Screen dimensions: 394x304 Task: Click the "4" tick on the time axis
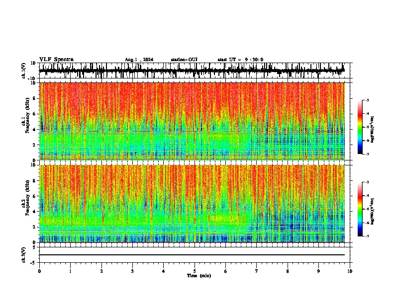click(x=164, y=271)
